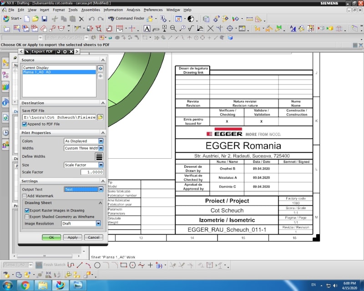
Task: Click the Profile sketch tool icon
Action: 71,265
